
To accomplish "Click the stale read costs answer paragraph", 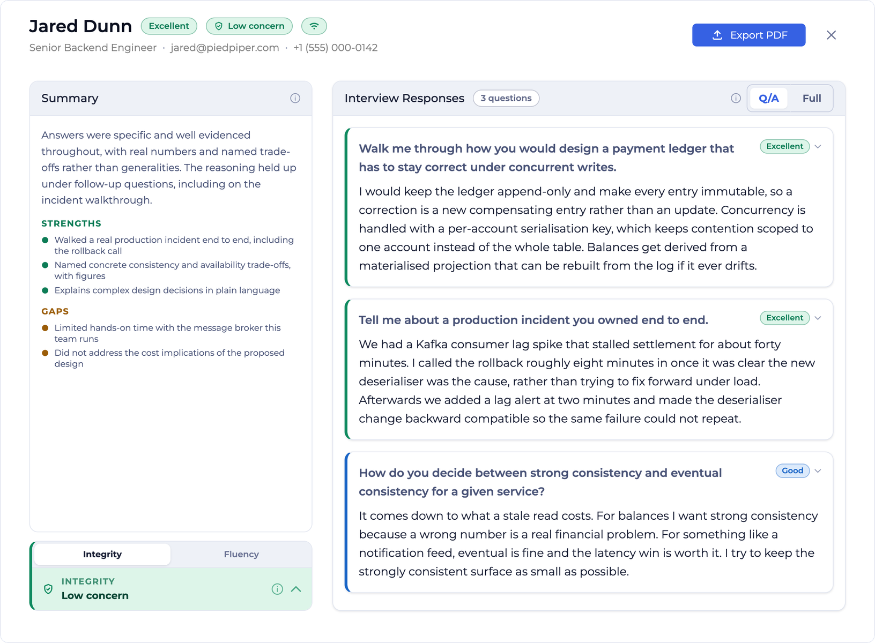I will (588, 544).
